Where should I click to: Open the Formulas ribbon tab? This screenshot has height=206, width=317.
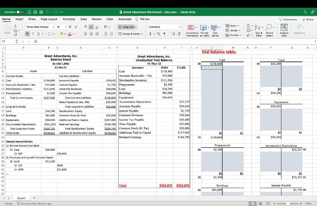pyautogui.click(x=69, y=19)
